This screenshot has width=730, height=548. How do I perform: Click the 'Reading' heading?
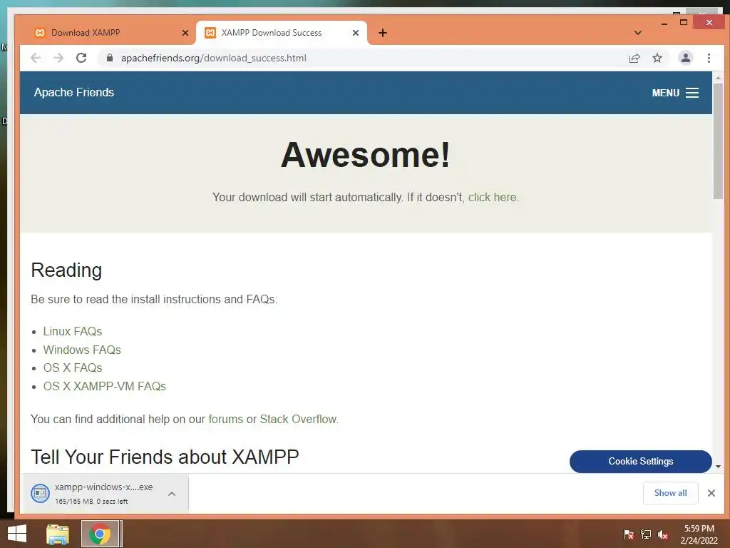[x=66, y=270]
